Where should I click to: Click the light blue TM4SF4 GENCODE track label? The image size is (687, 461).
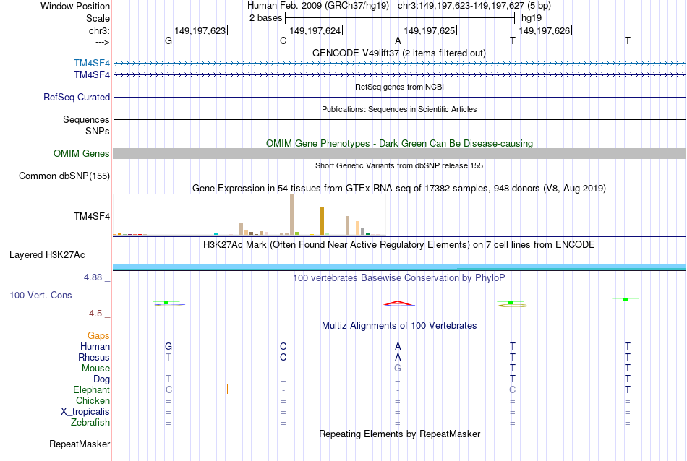tap(92, 64)
